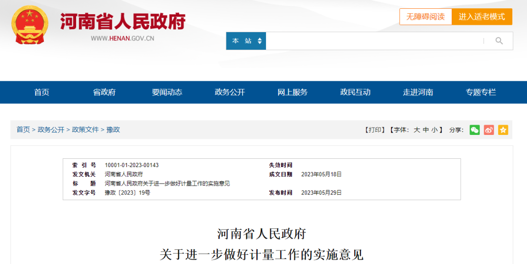Open the 网上服务 navigation item

tap(292, 92)
